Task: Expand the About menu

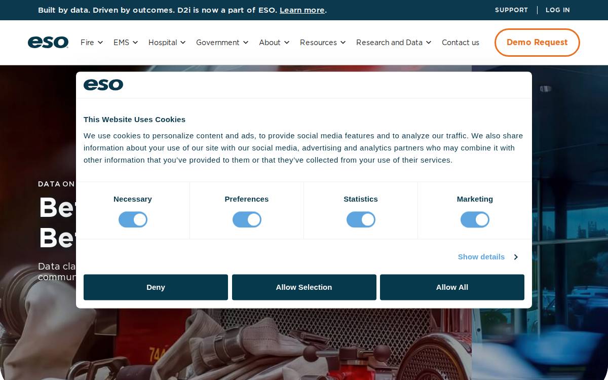Action: coord(274,43)
